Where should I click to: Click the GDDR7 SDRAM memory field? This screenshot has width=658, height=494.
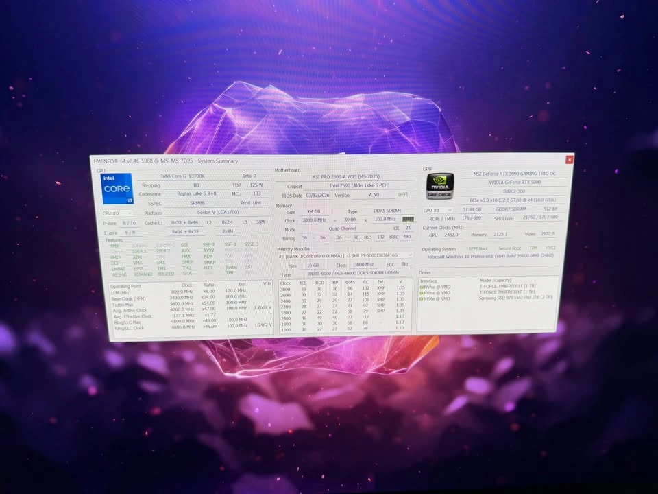[511, 209]
